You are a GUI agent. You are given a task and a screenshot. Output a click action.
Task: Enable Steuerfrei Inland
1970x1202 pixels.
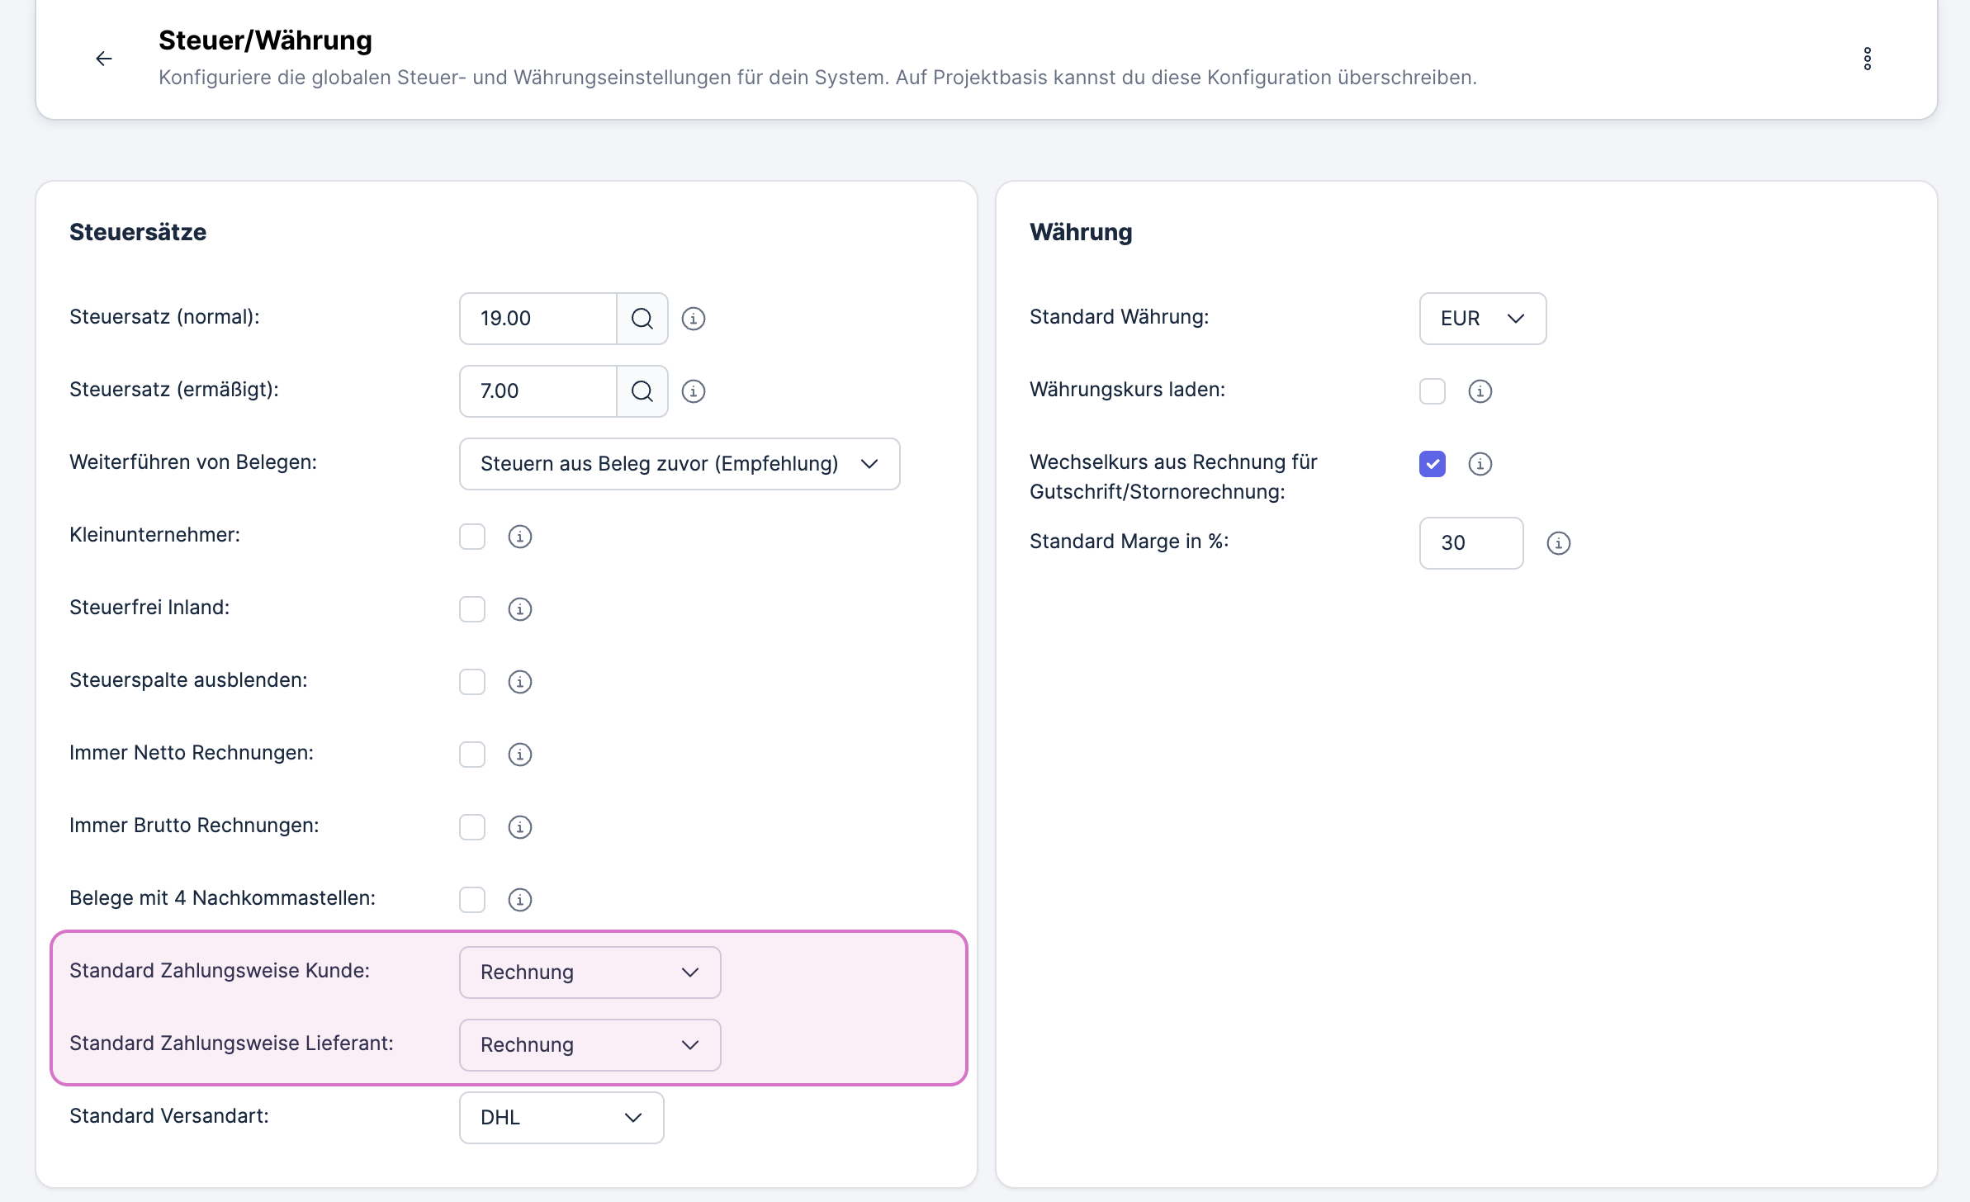coord(472,609)
